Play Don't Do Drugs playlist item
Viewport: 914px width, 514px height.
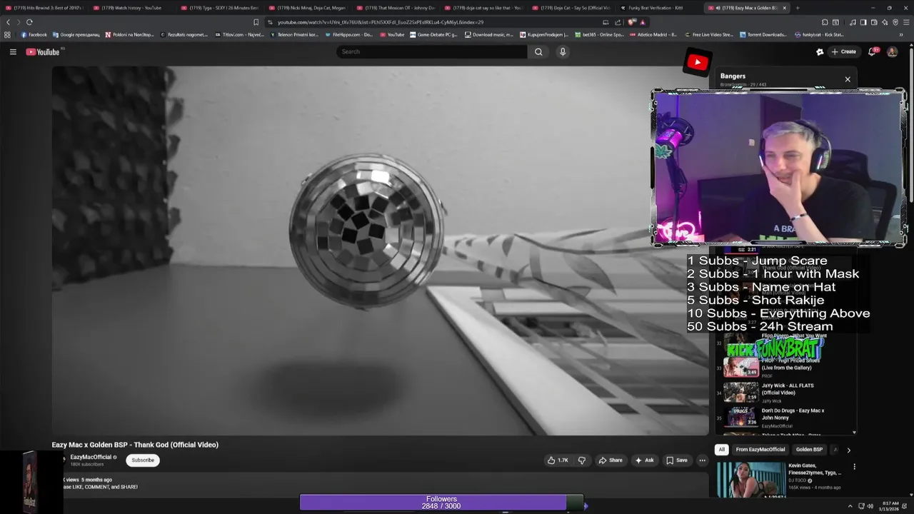[x=785, y=417]
